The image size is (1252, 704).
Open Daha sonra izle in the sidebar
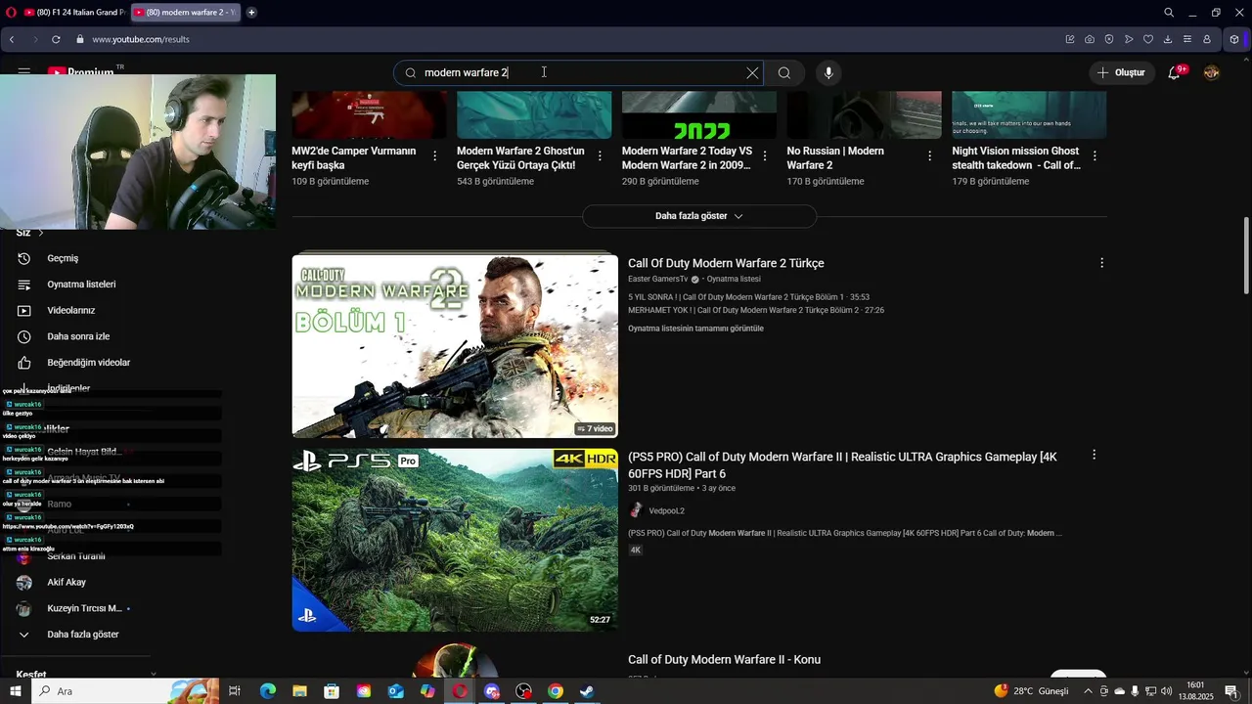[x=78, y=336]
